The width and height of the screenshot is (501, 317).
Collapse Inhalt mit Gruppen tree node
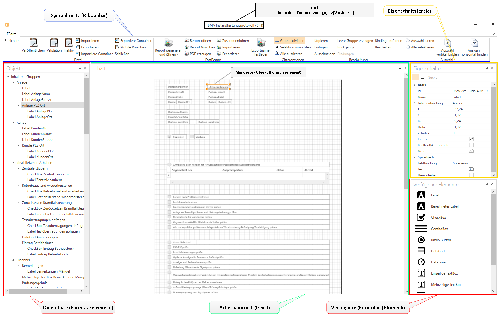click(x=8, y=77)
